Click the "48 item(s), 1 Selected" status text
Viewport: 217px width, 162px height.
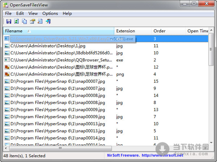(x=24, y=156)
